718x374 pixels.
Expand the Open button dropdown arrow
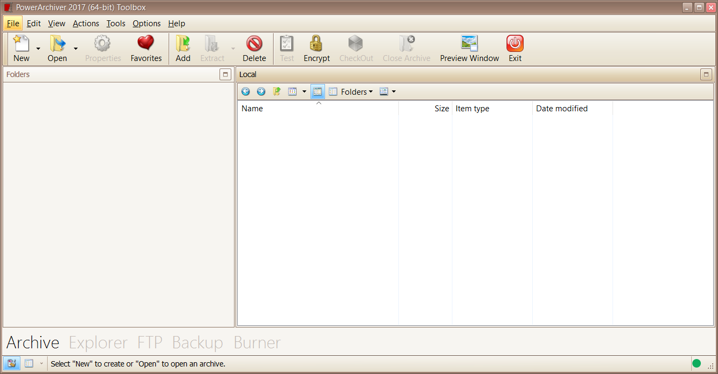pos(75,49)
